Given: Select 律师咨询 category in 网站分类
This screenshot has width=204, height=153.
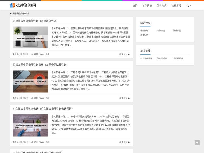Looking at the screenshot, I should [x=144, y=31].
